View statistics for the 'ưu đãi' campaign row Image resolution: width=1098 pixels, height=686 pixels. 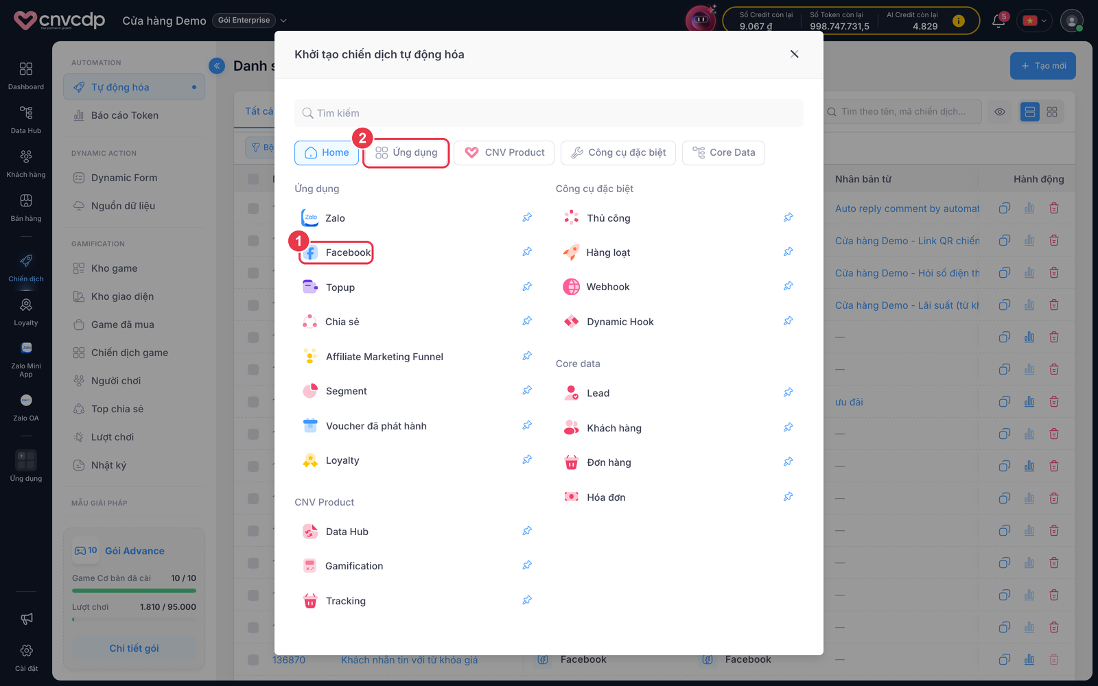(1029, 401)
